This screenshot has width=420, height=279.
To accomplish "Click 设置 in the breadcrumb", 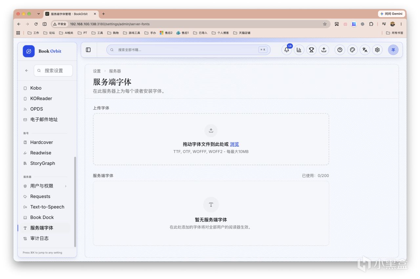I will click(97, 71).
